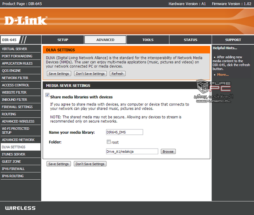Image resolution: width=254 pixels, height=215 pixels.
Task: Click the Helpful Hints heading
Action: tap(225, 48)
